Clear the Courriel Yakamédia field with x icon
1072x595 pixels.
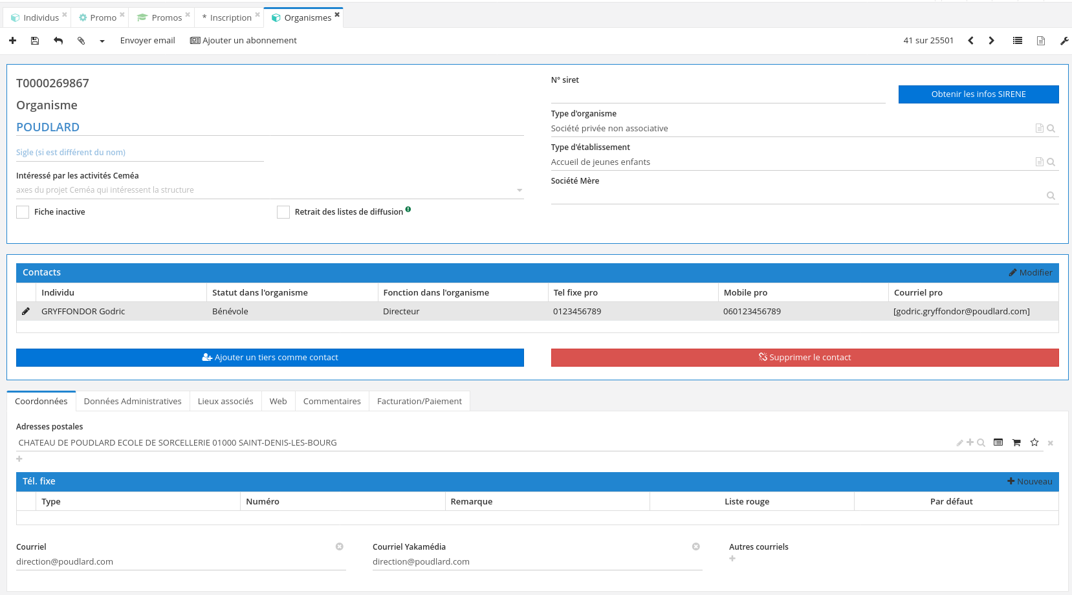point(696,546)
